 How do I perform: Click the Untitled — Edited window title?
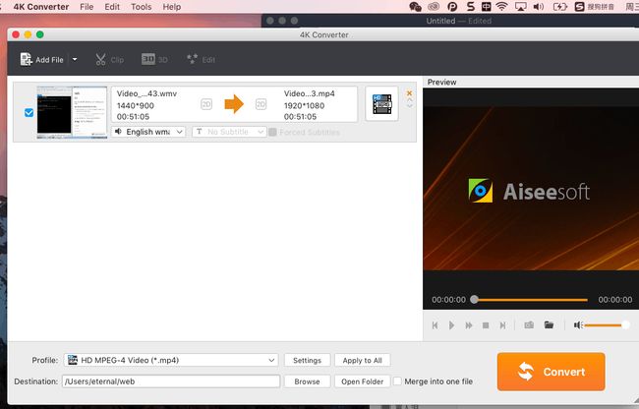tap(458, 21)
